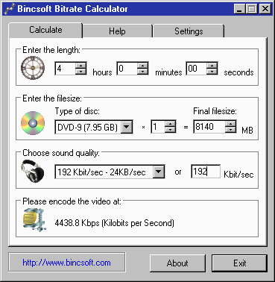
Task: Decrease minutes with the down arrow
Action: pos(142,72)
